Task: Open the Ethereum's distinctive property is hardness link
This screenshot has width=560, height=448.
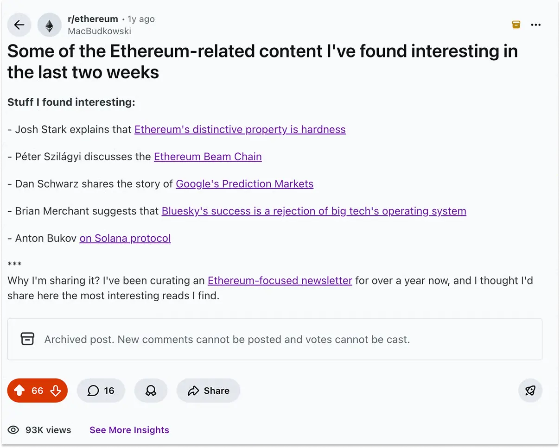Action: click(240, 130)
